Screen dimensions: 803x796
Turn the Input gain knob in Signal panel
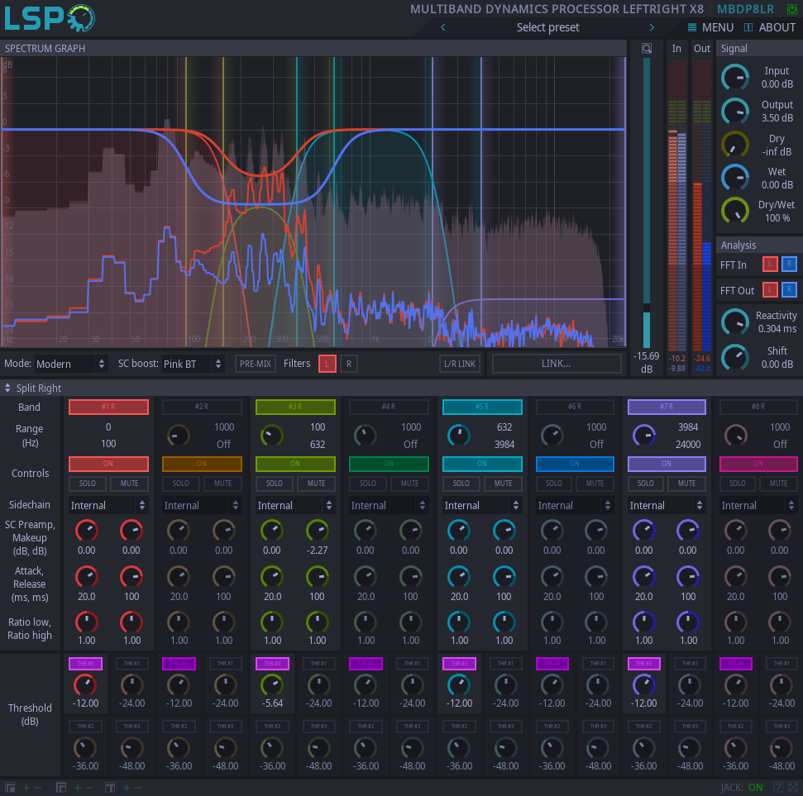coord(735,77)
